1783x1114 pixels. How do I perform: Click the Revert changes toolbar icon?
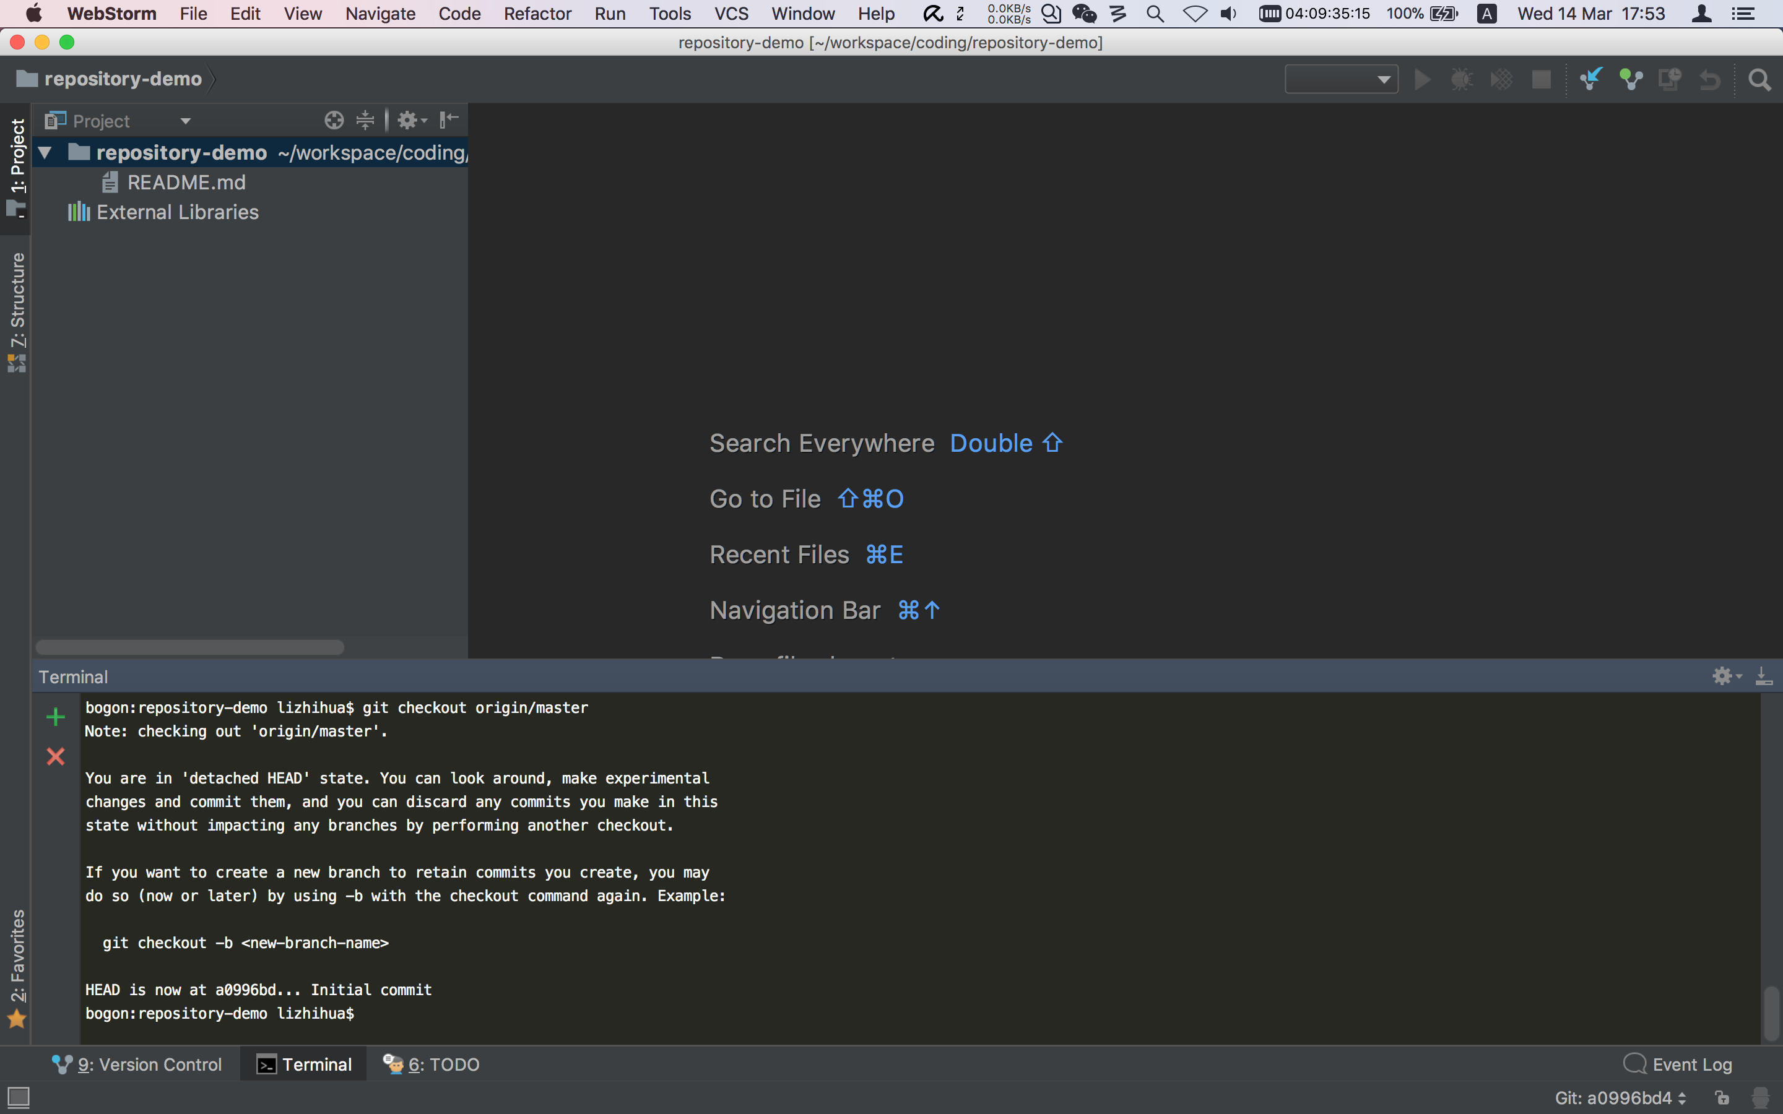click(1709, 79)
